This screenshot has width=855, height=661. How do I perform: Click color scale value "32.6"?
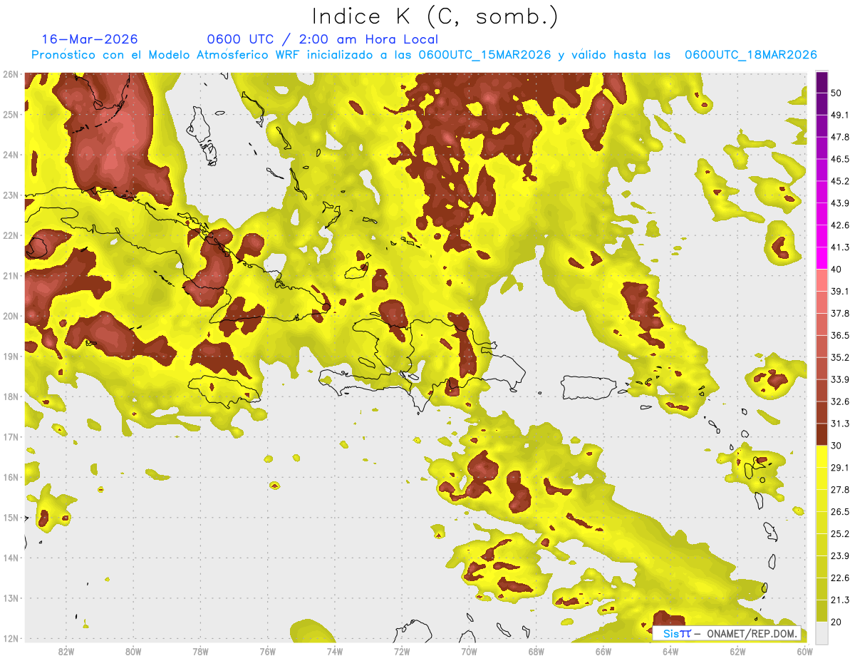pos(840,401)
